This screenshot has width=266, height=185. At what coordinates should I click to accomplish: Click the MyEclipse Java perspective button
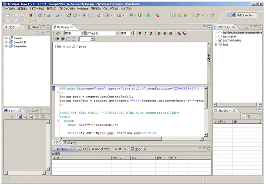[243, 15]
